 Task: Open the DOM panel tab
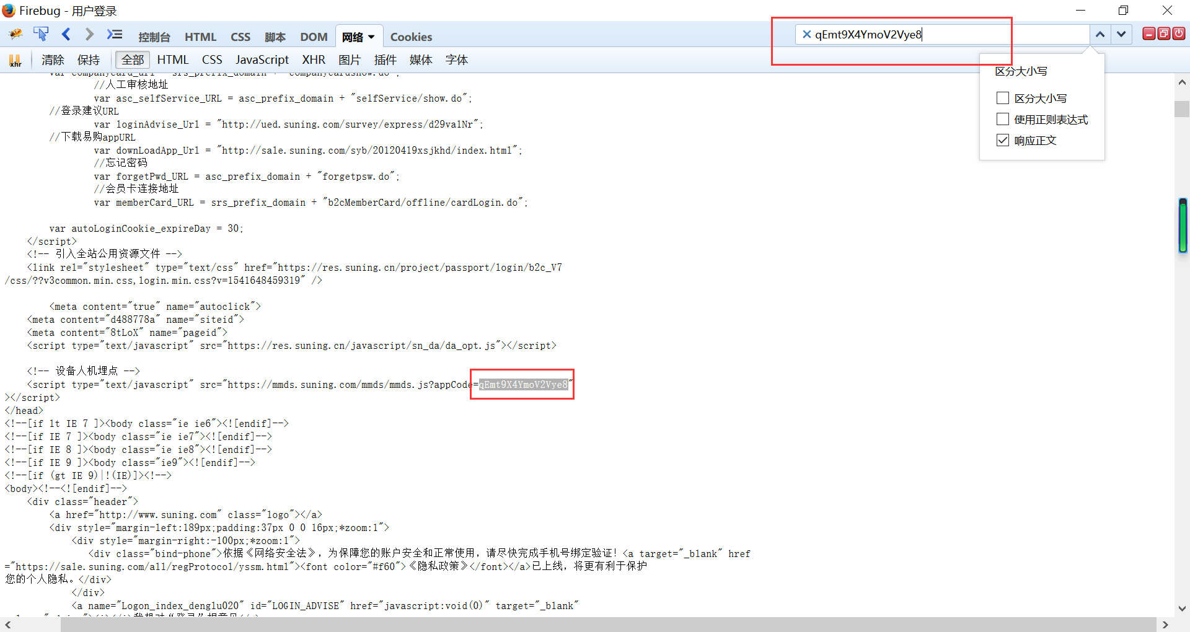[x=314, y=37]
